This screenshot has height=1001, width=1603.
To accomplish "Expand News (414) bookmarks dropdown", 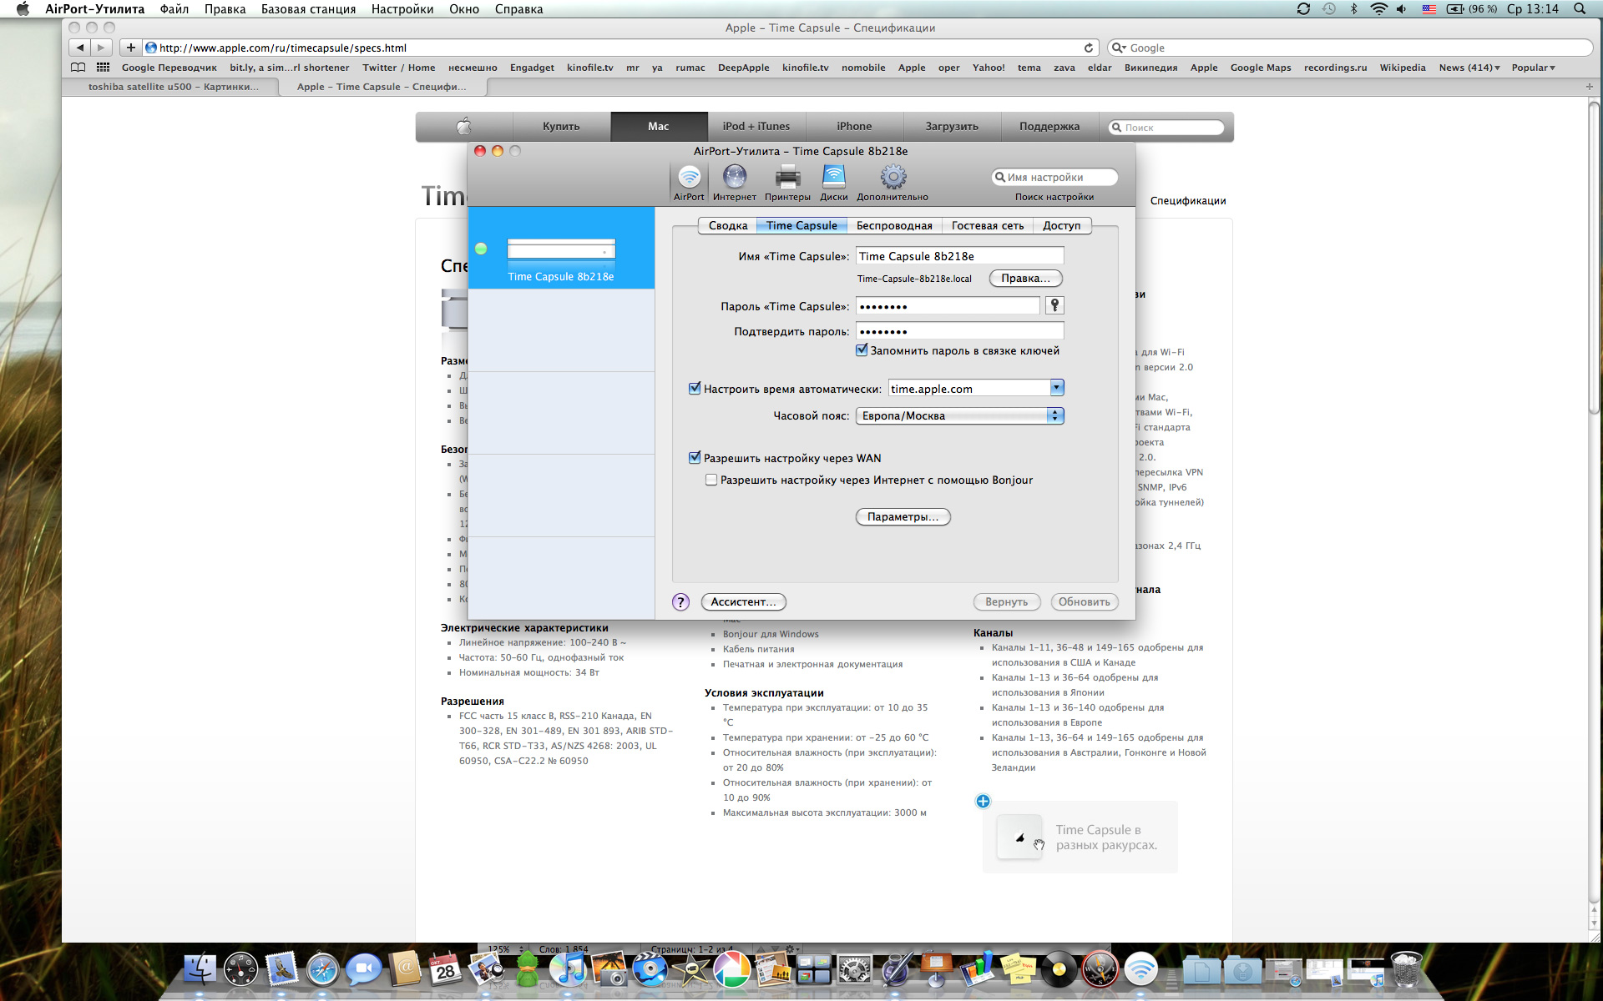I will tap(1469, 68).
